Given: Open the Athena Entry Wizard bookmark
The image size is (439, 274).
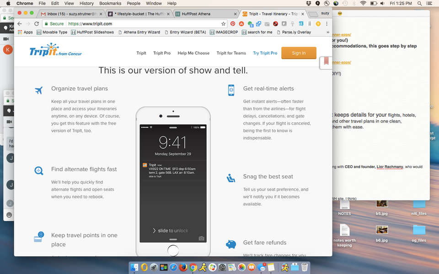Looking at the screenshot, I should 139,32.
